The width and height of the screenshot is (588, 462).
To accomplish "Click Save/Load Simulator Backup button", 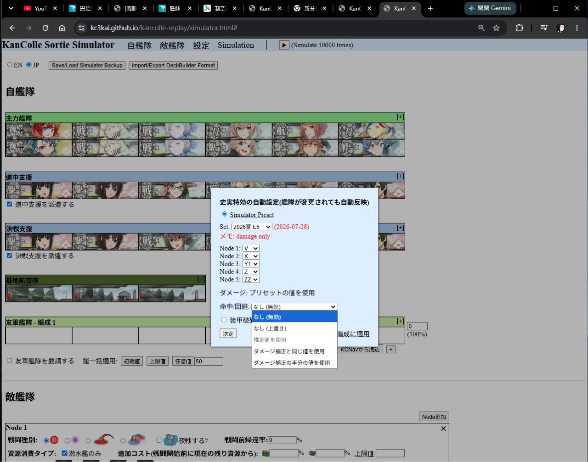I will click(87, 66).
